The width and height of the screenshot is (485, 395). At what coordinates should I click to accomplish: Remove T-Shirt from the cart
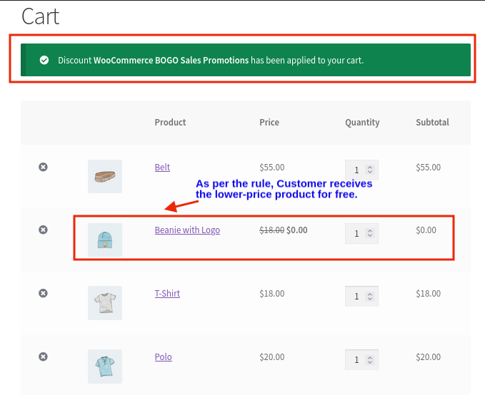pyautogui.click(x=43, y=293)
